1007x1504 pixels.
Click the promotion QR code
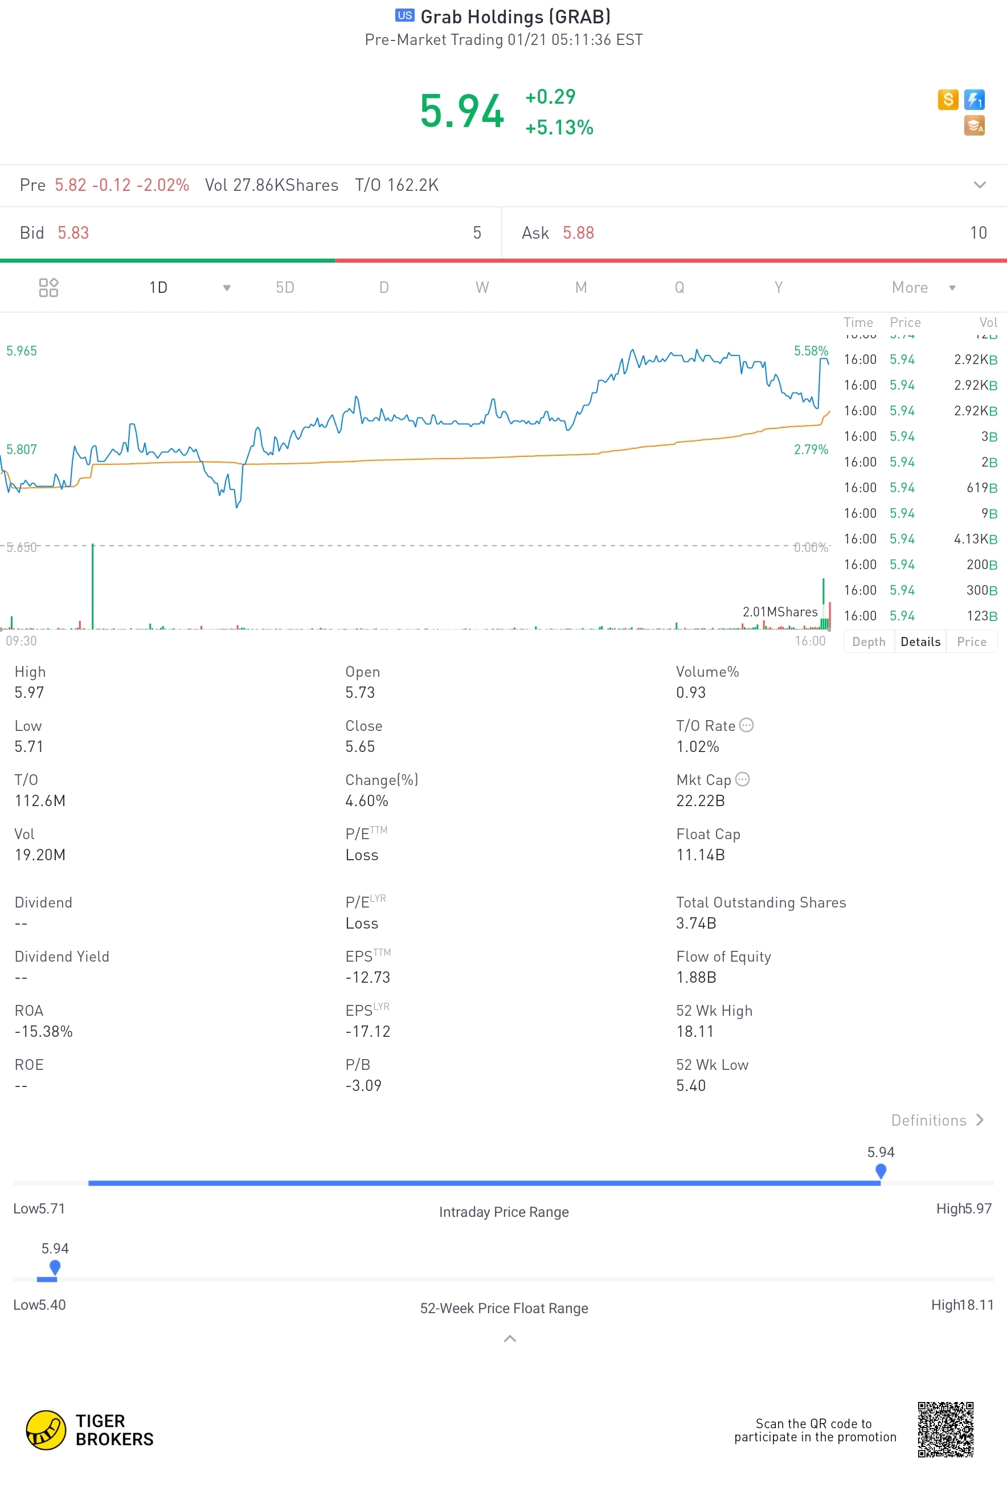(x=945, y=1429)
